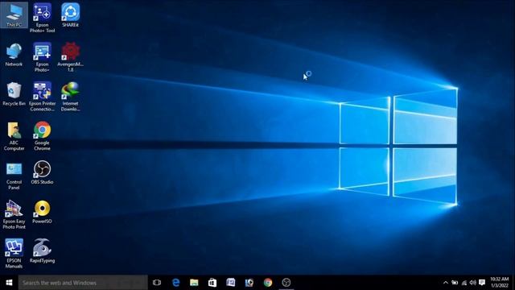The height and width of the screenshot is (290, 515).
Task: Select the Epson Printer Connection shortcut
Action: tap(42, 97)
